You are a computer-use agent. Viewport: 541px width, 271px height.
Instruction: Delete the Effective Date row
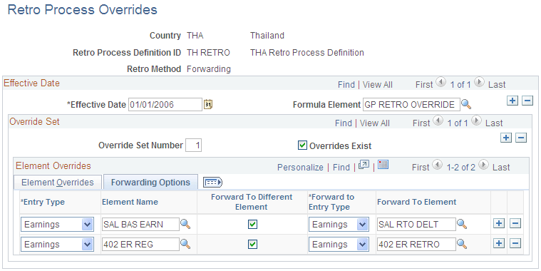pyautogui.click(x=527, y=101)
